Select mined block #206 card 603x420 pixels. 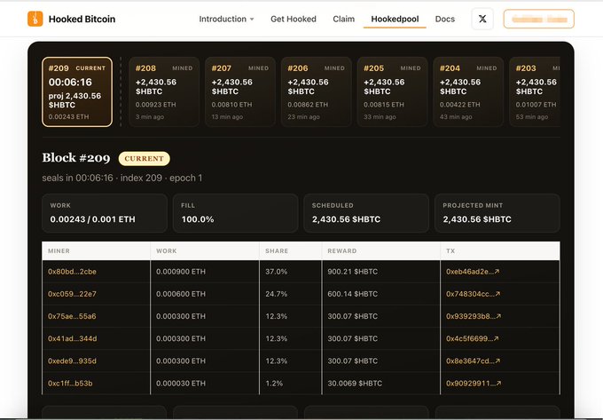pos(317,92)
